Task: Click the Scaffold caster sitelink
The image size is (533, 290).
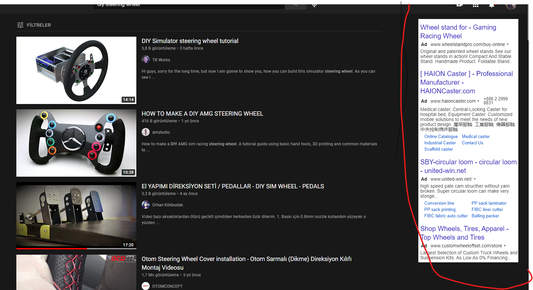Action: pyautogui.click(x=439, y=149)
